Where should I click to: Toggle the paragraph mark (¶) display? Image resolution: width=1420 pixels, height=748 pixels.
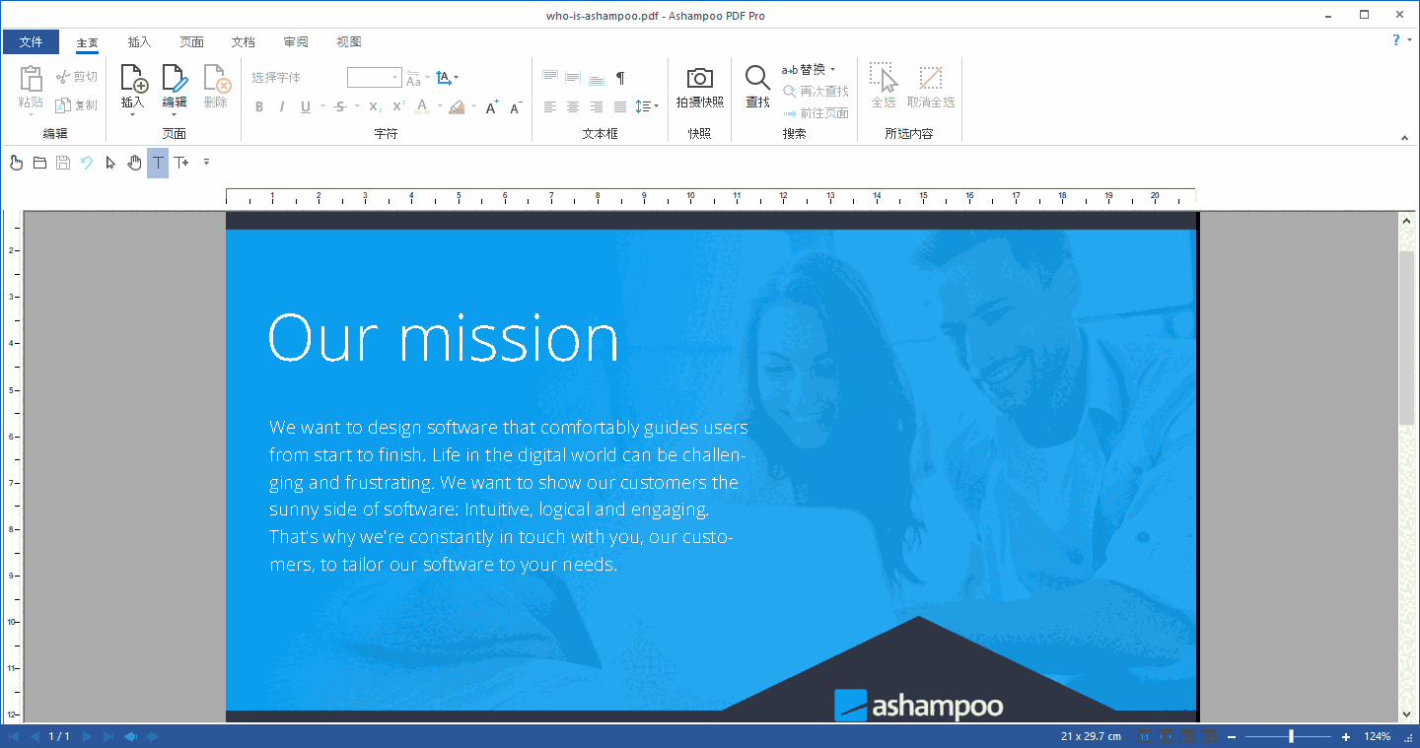point(619,77)
